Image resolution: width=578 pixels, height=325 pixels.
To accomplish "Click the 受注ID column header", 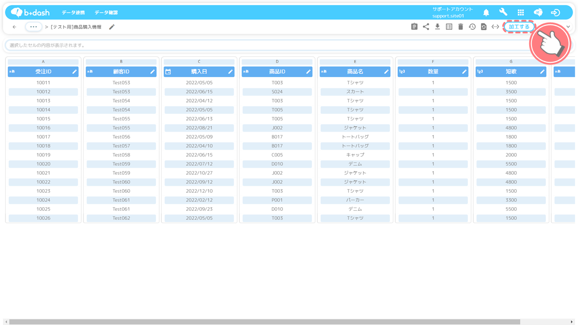I will pos(43,72).
